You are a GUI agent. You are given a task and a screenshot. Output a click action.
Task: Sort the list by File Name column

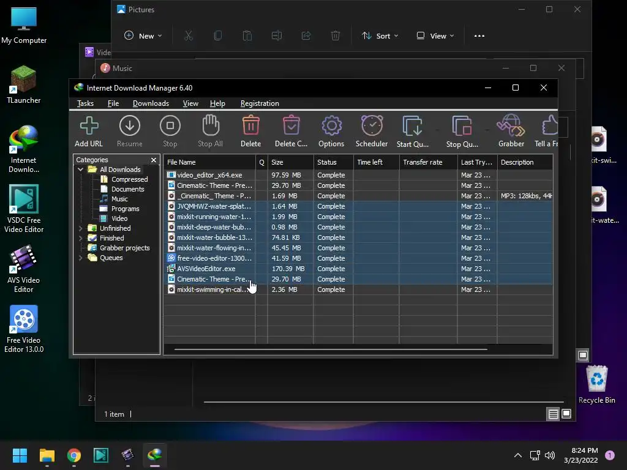coord(209,162)
